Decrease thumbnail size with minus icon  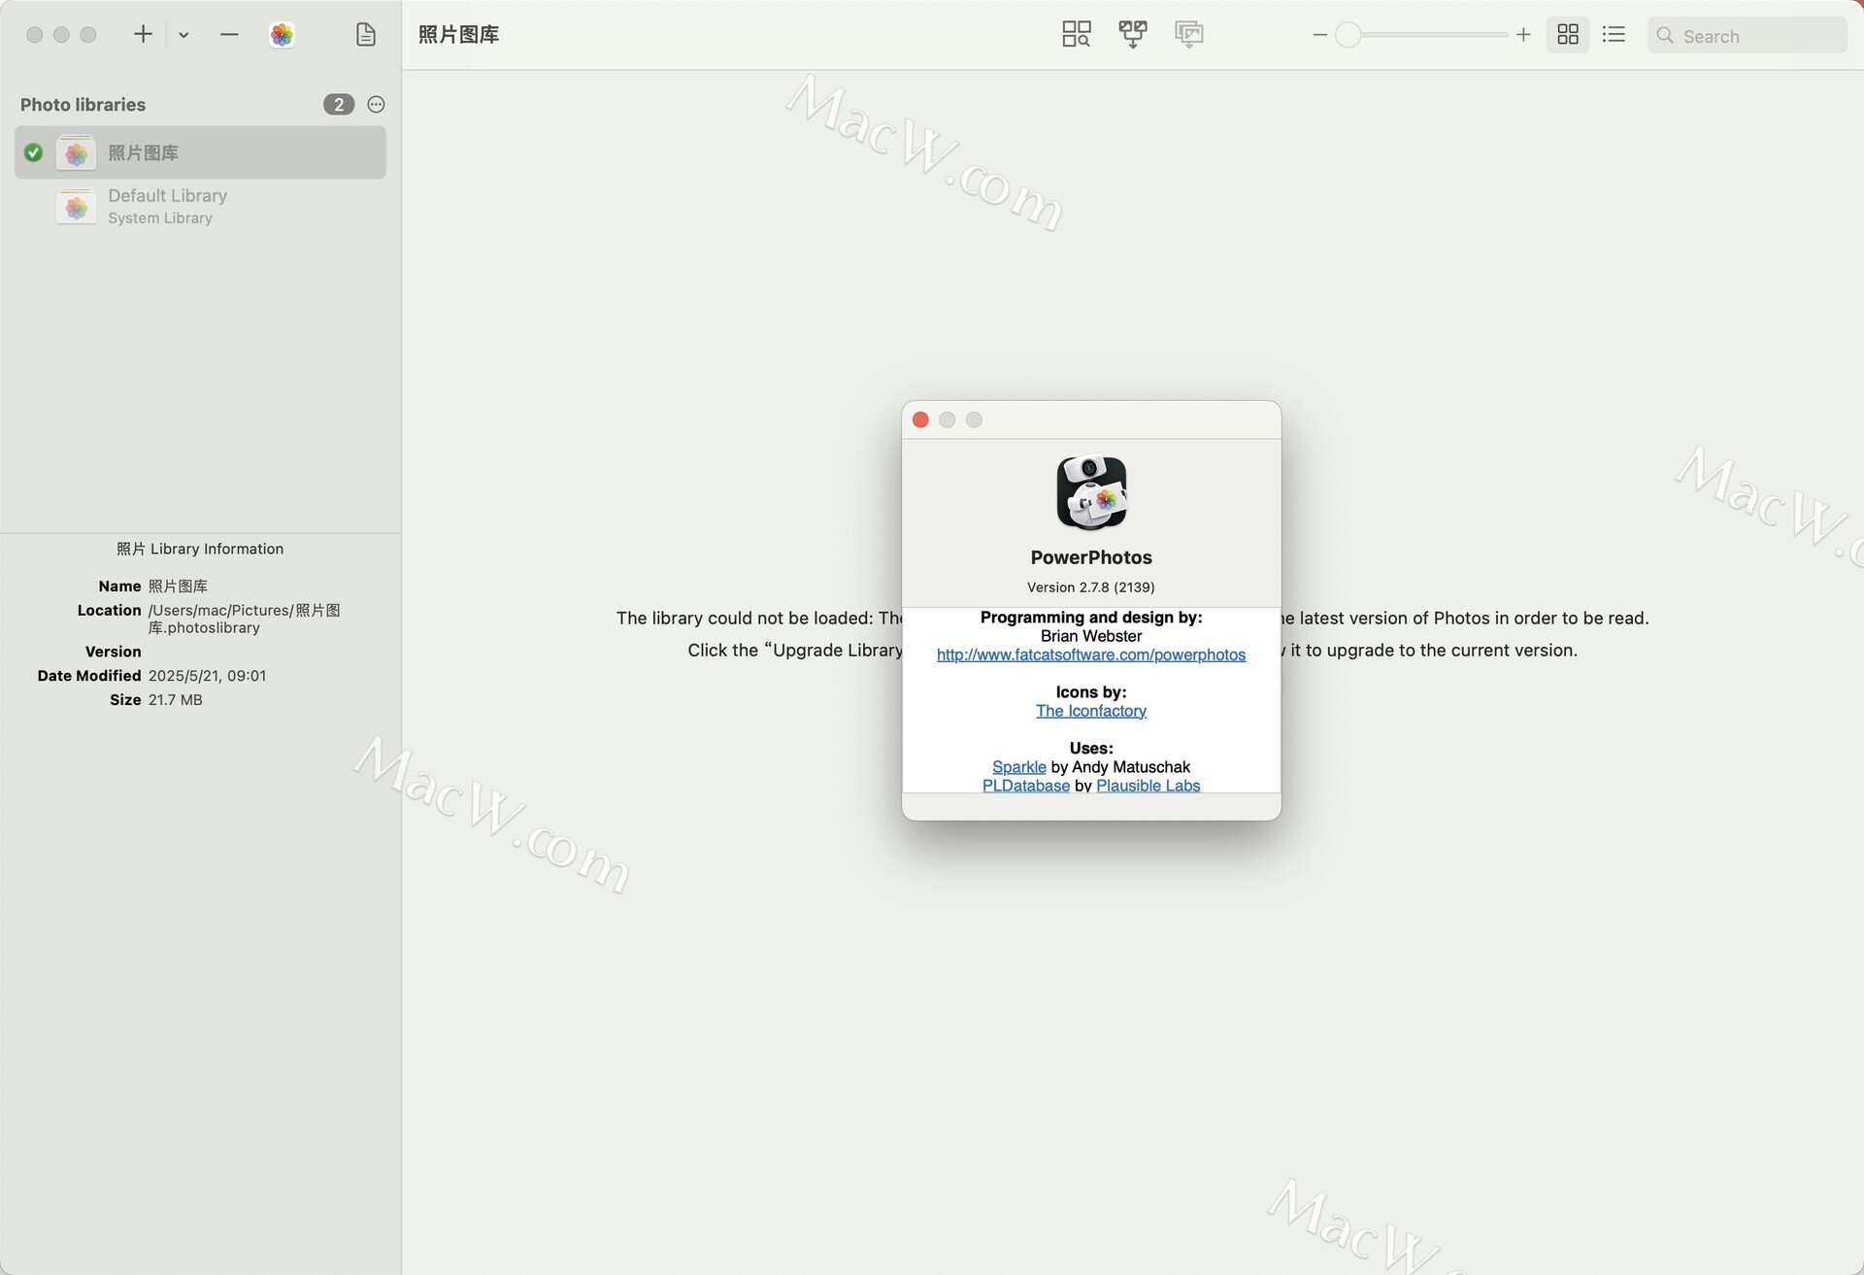coord(1320,35)
